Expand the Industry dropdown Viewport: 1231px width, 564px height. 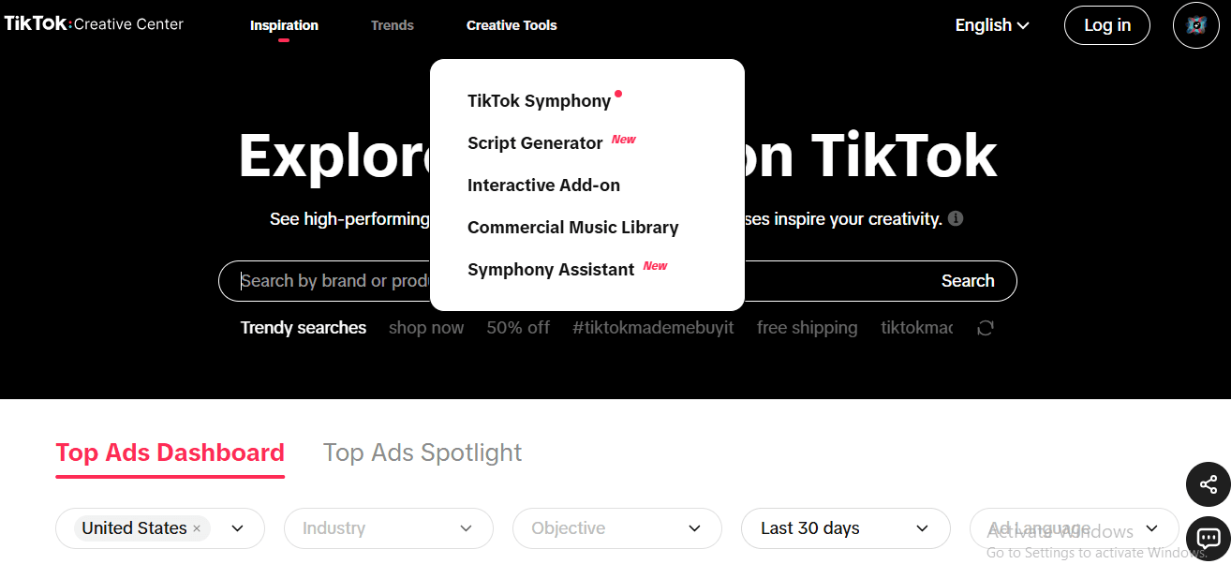click(388, 528)
